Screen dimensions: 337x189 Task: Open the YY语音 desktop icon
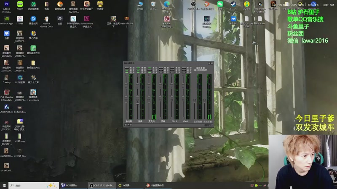point(100,5)
